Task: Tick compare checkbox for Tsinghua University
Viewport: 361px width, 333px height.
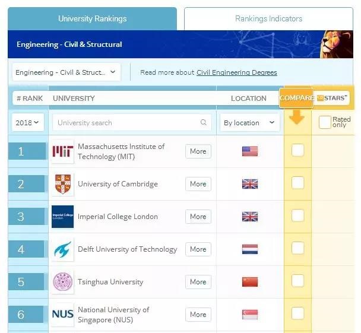Action: pyautogui.click(x=297, y=281)
